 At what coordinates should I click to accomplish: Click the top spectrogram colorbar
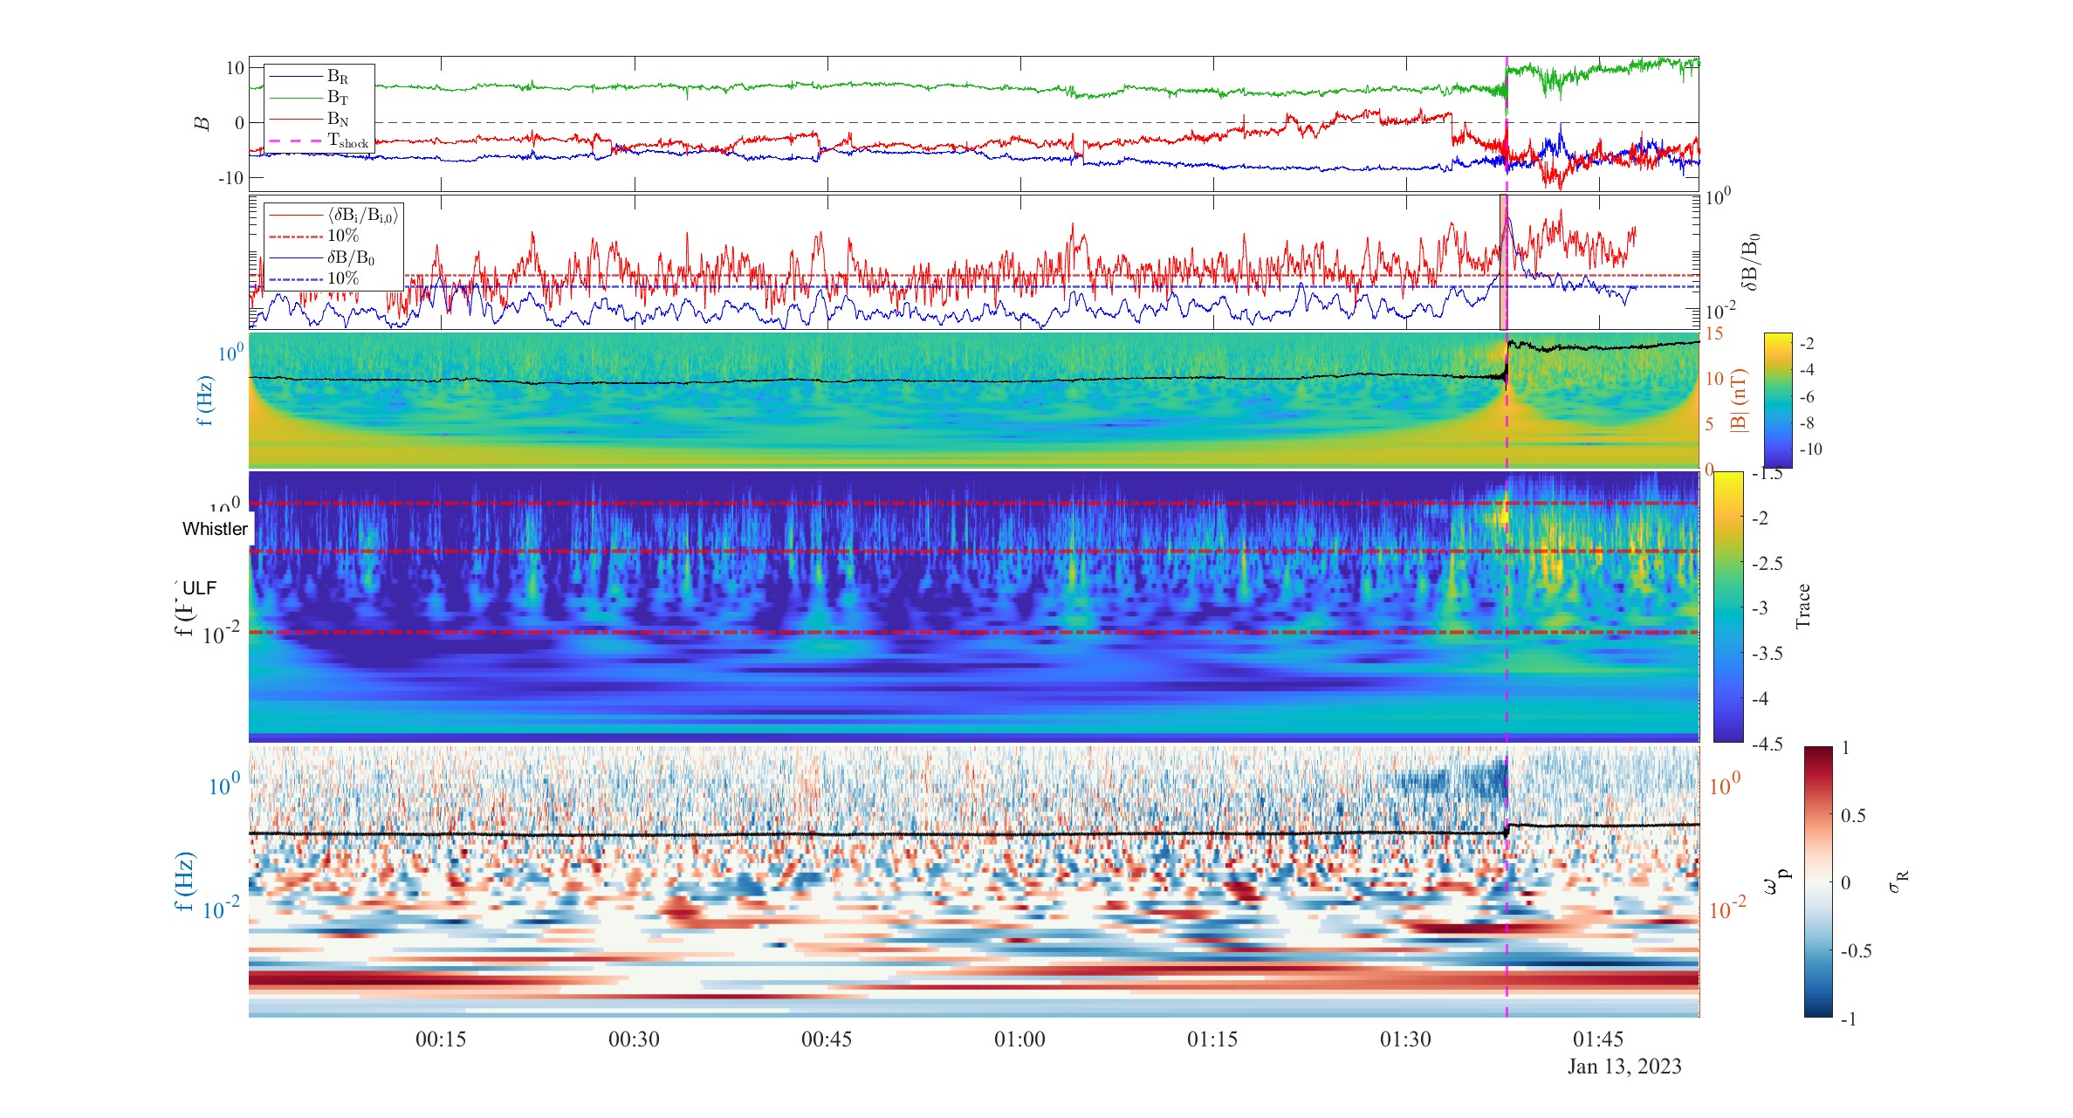tap(1778, 400)
